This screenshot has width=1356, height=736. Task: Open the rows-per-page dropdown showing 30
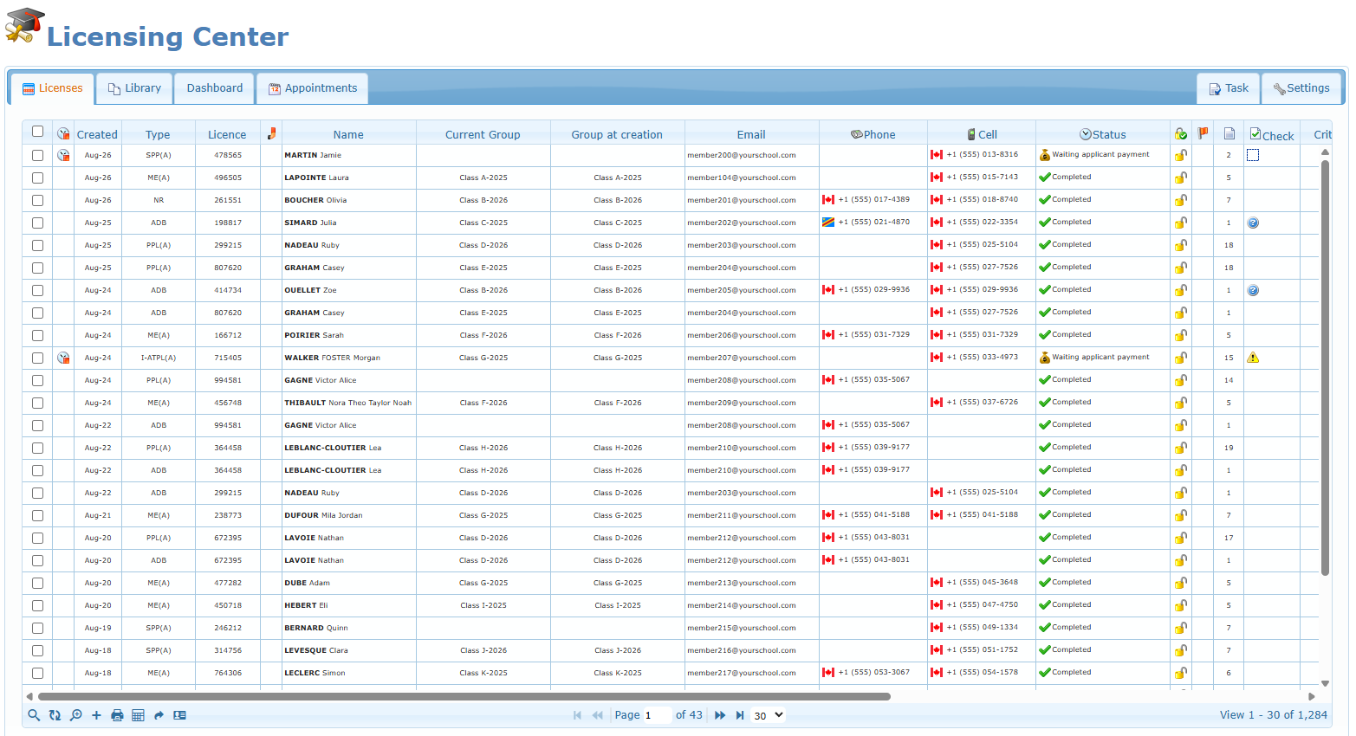(x=768, y=715)
